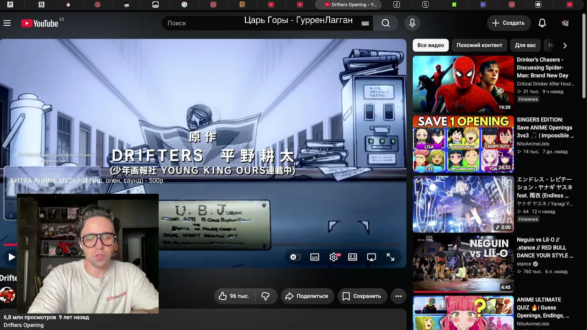Switch to the green K browser tab
Screen dimensions: 587x330
click(454, 5)
